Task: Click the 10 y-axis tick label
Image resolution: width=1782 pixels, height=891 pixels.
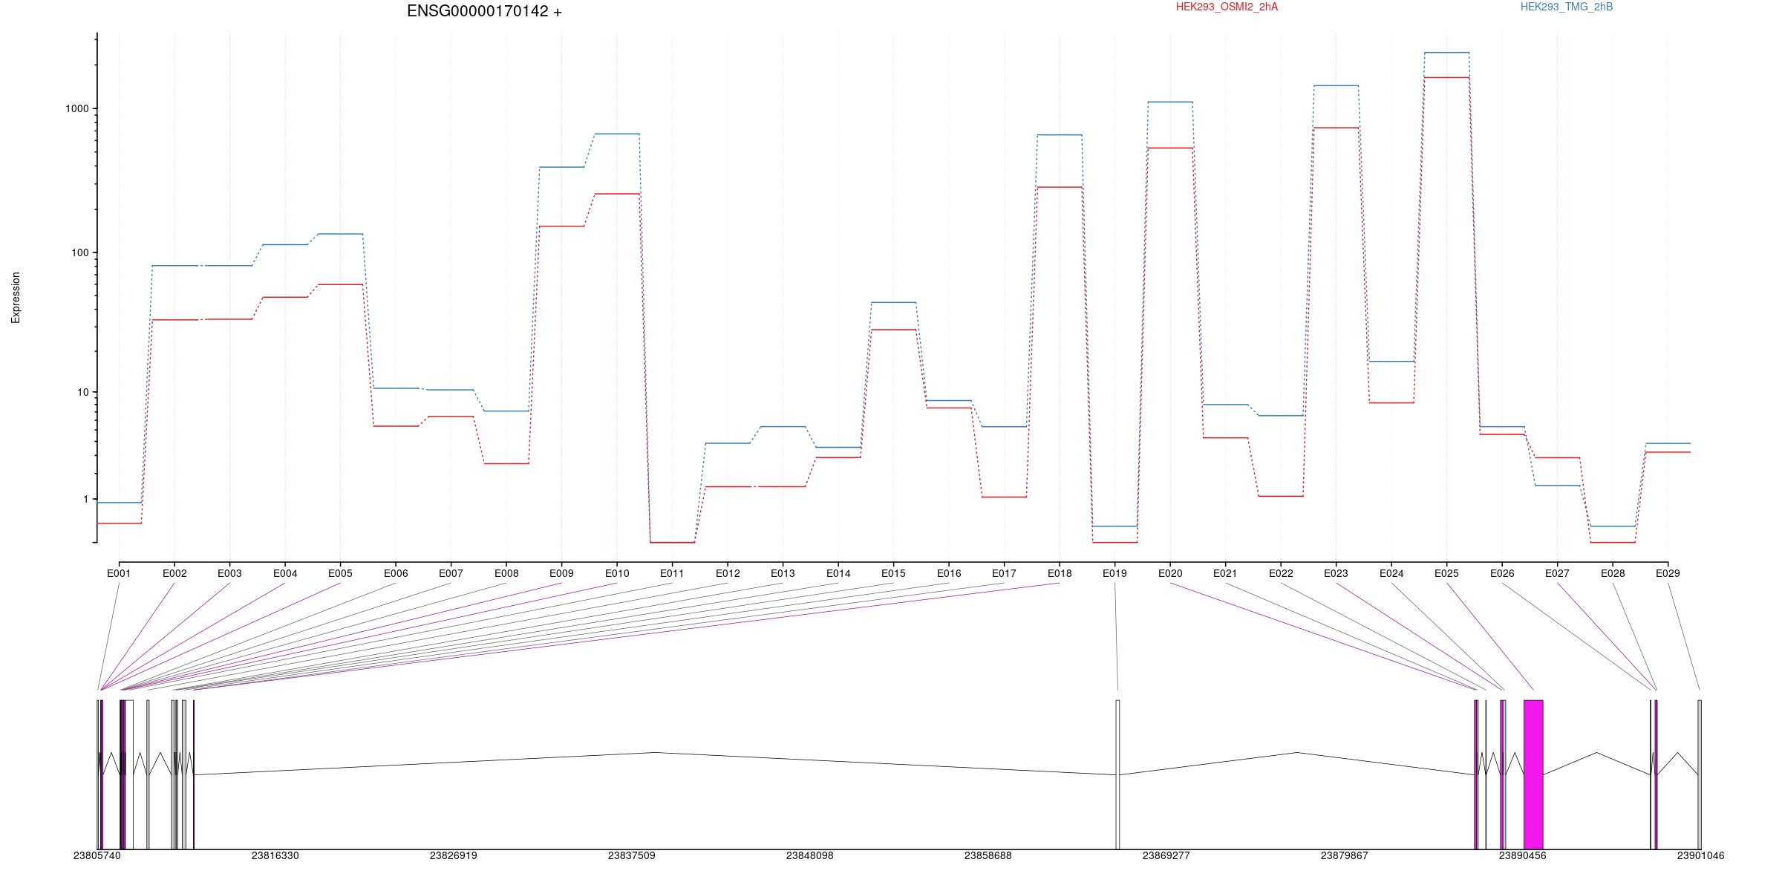Action: 82,392
